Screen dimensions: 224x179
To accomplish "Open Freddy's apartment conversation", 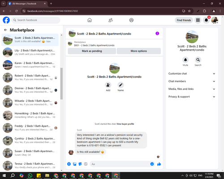I will click(x=30, y=128).
